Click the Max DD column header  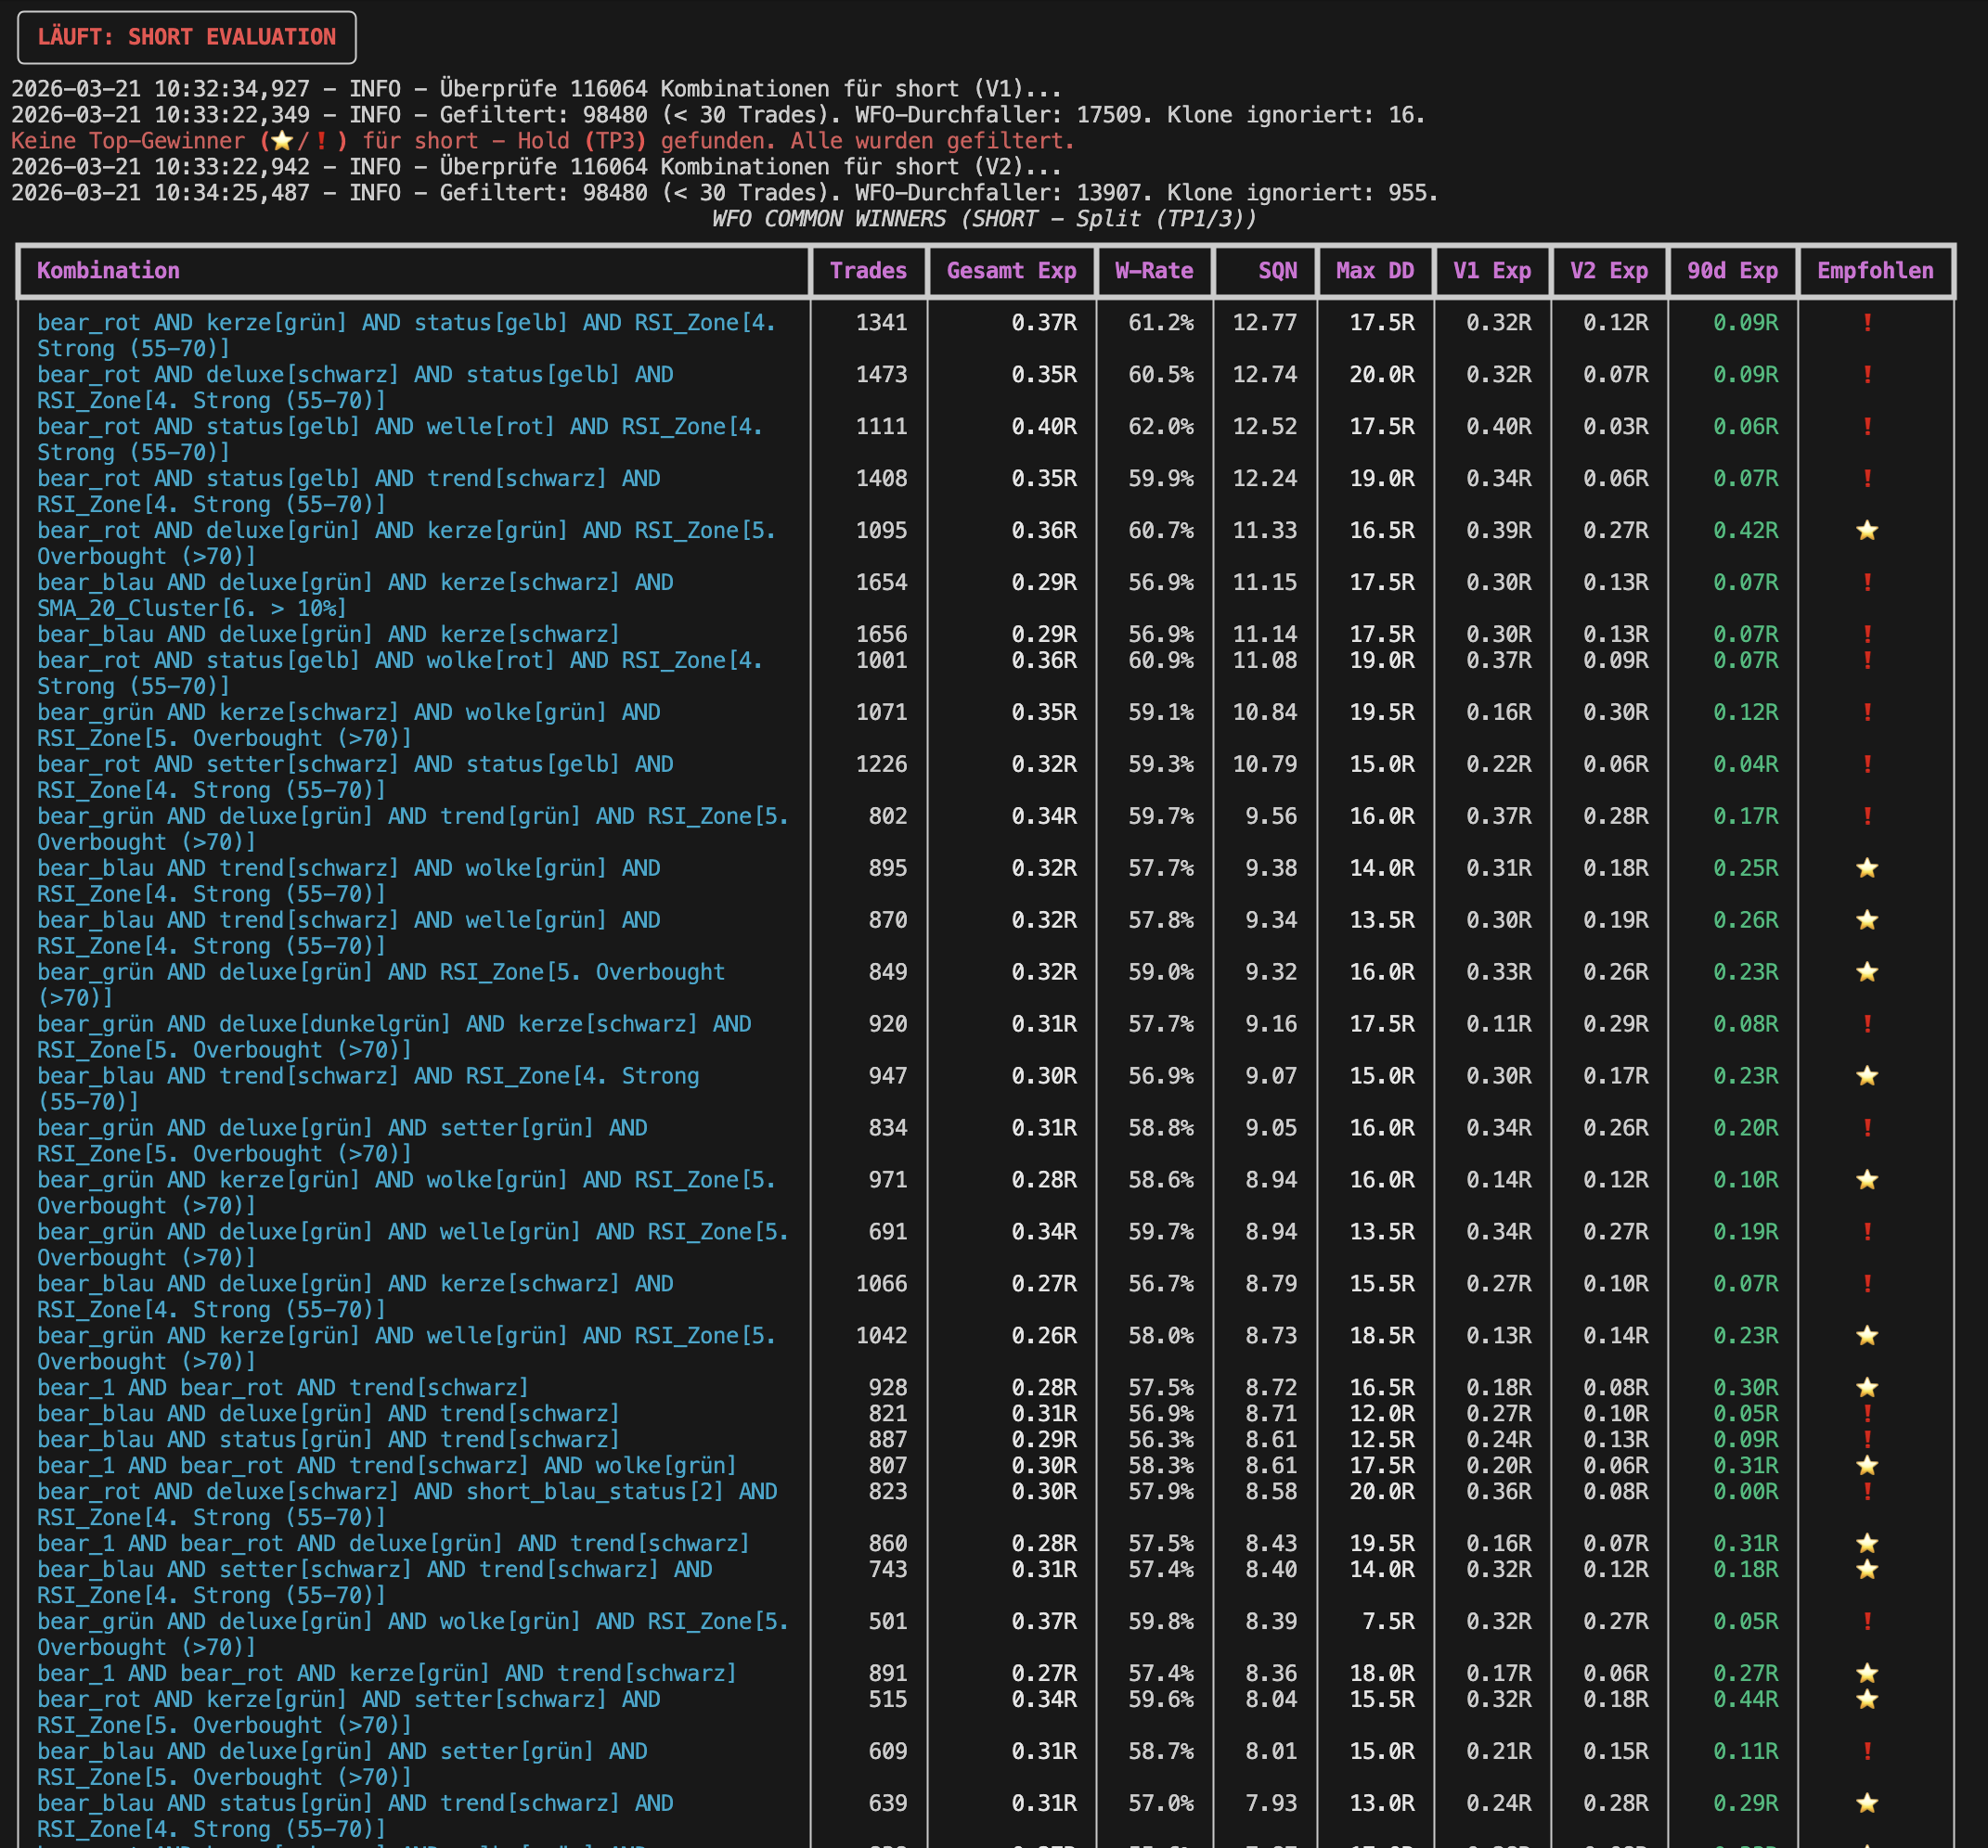coord(1374,271)
